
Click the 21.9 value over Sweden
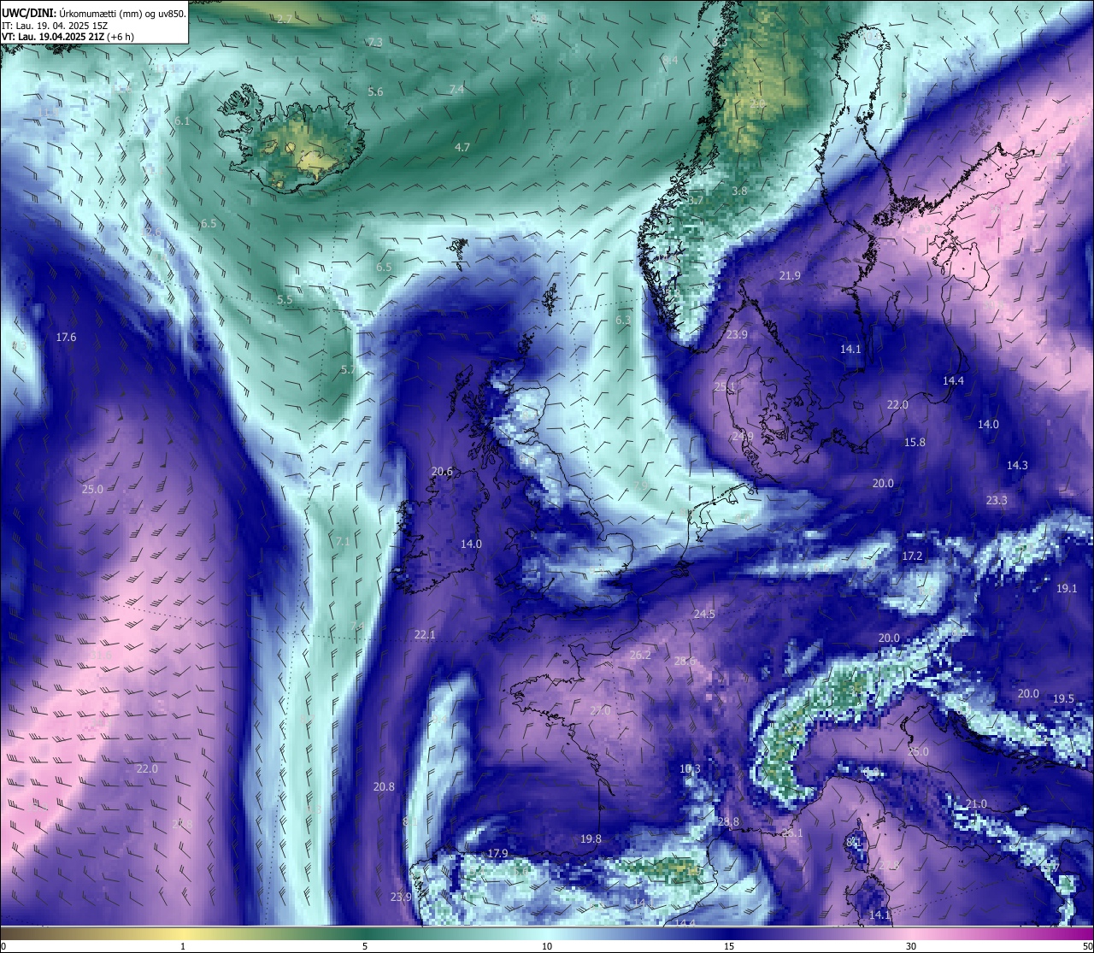coord(790,276)
